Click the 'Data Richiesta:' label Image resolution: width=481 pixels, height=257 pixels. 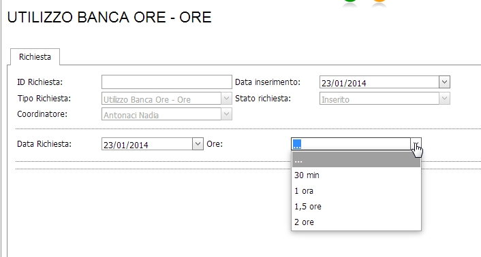click(44, 144)
